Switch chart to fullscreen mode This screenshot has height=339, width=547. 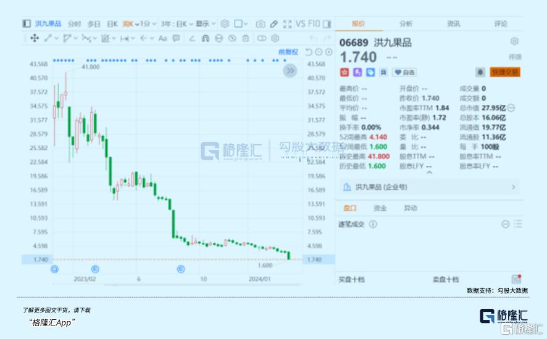[288, 23]
